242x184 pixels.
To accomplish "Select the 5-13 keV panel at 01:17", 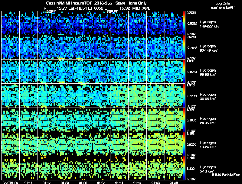I will pos(47,168).
